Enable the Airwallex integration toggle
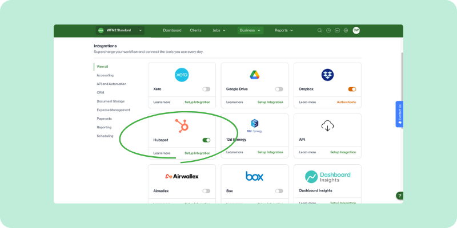The height and width of the screenshot is (228, 457). pyautogui.click(x=206, y=191)
